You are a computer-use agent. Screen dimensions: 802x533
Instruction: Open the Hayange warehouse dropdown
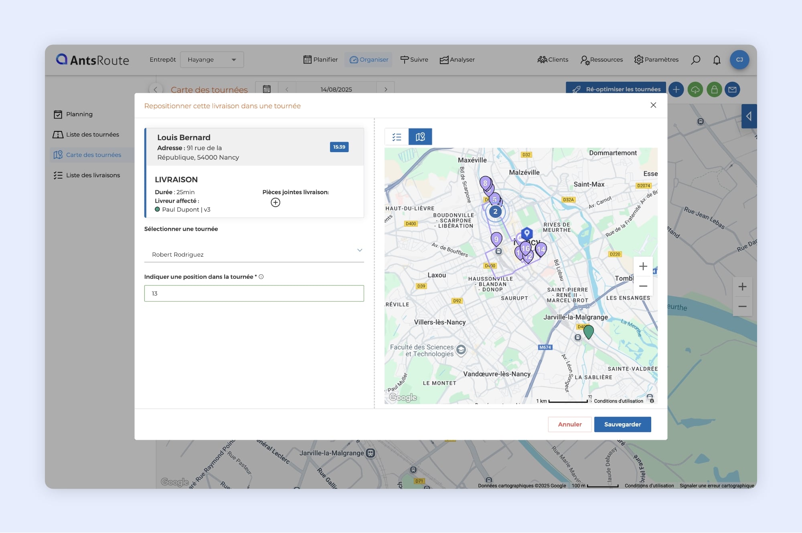click(212, 60)
